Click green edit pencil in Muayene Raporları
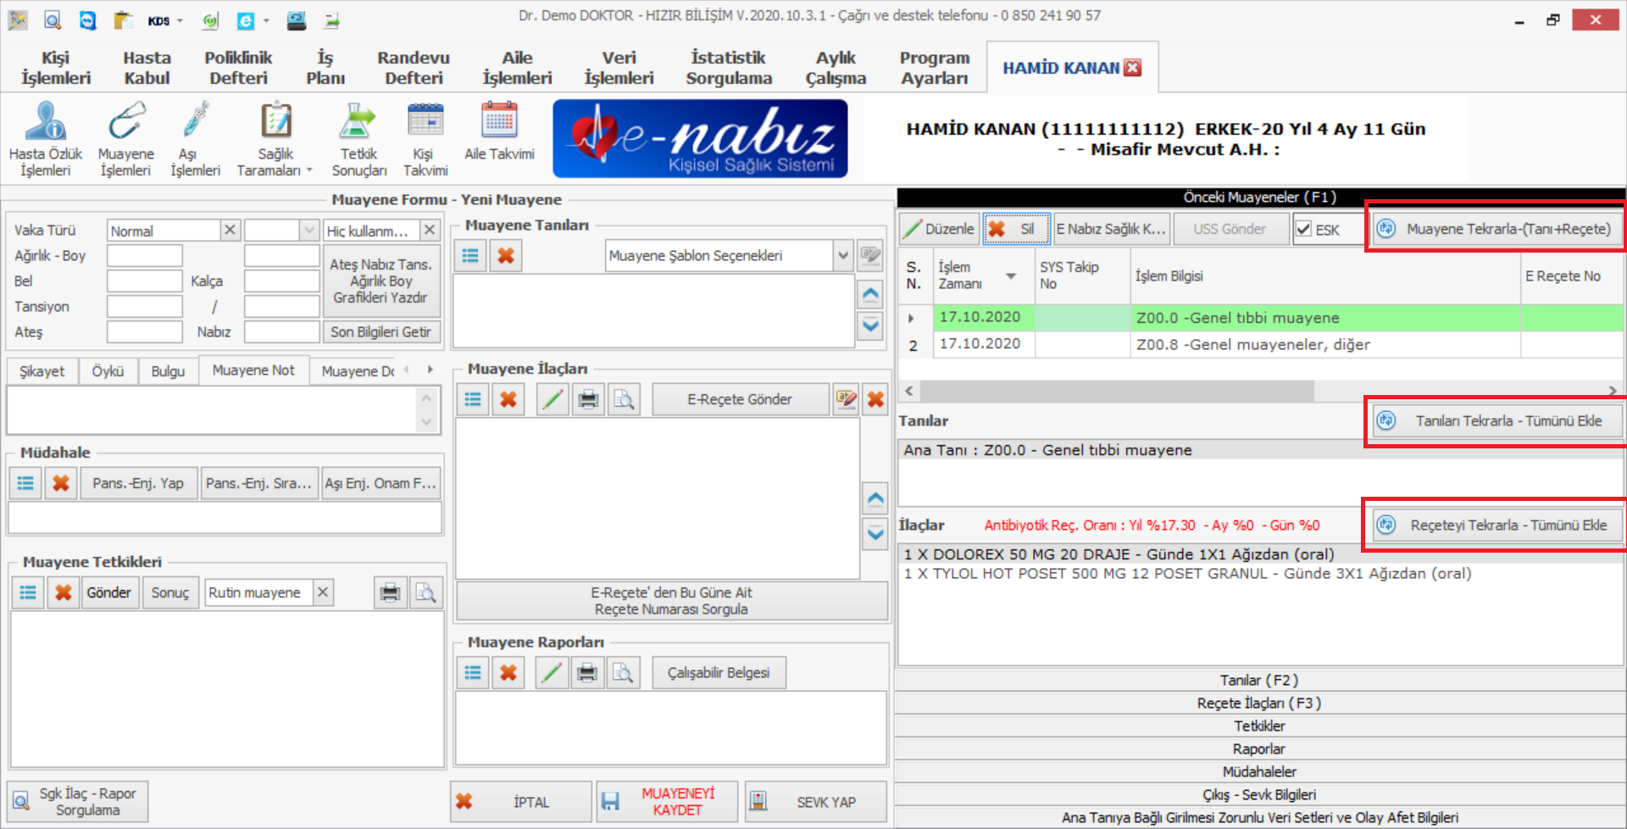Image resolution: width=1627 pixels, height=829 pixels. (552, 673)
